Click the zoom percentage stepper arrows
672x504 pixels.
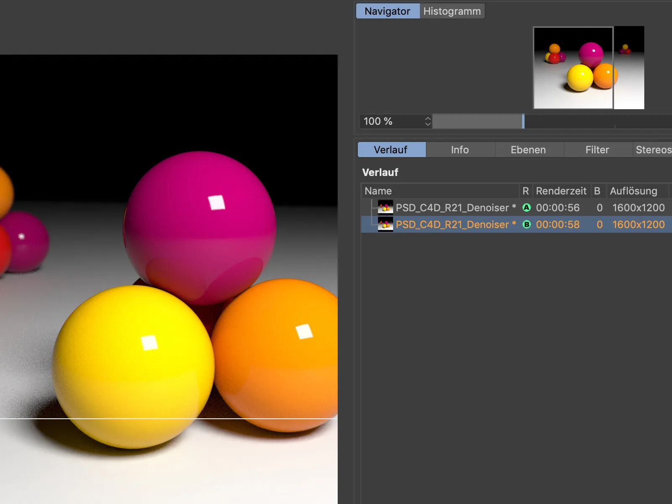(428, 121)
